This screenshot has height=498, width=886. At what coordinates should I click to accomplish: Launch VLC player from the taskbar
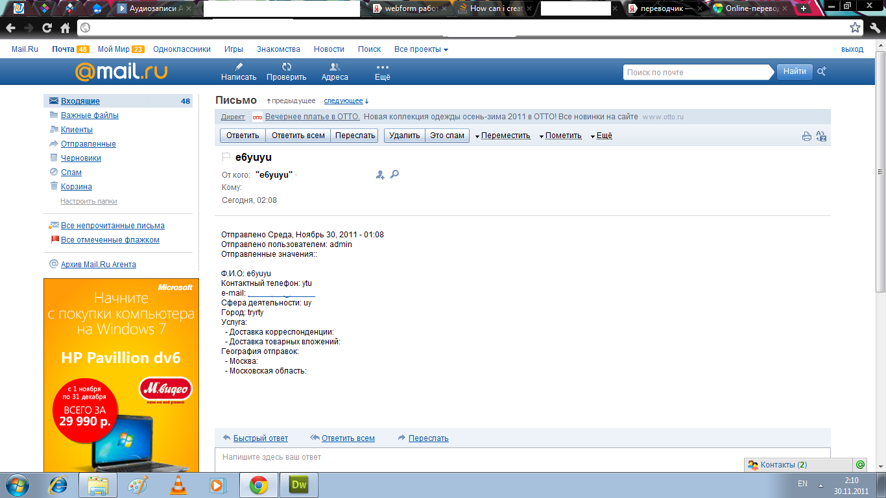(178, 484)
